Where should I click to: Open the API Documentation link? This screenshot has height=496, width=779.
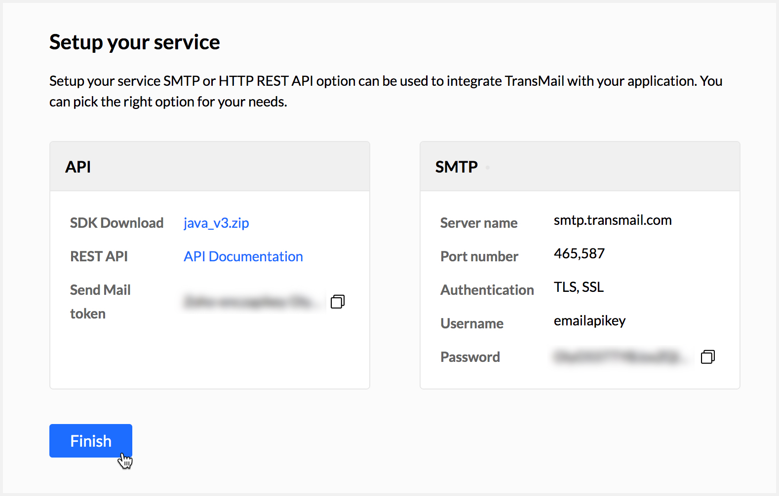[243, 256]
